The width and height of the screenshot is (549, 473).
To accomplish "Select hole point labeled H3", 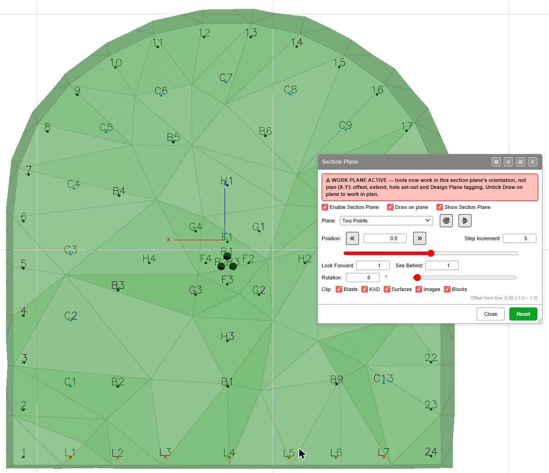I will [227, 341].
